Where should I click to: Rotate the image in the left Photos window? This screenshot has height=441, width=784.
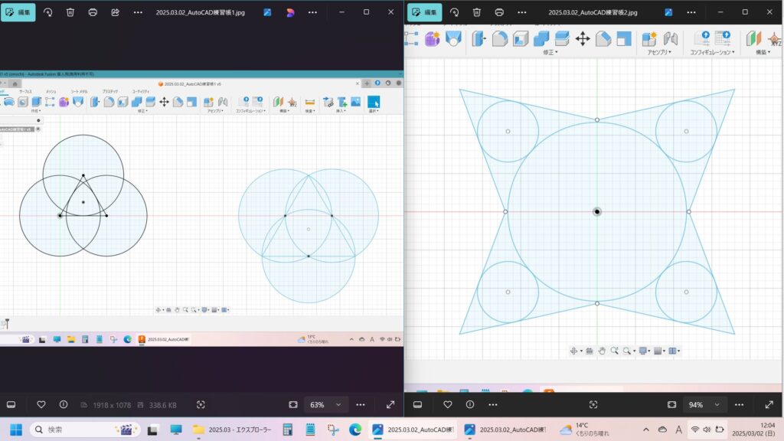point(47,12)
